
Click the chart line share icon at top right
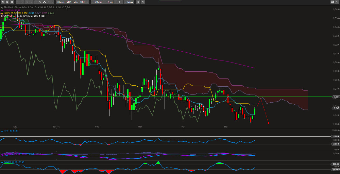[x=337, y=2]
